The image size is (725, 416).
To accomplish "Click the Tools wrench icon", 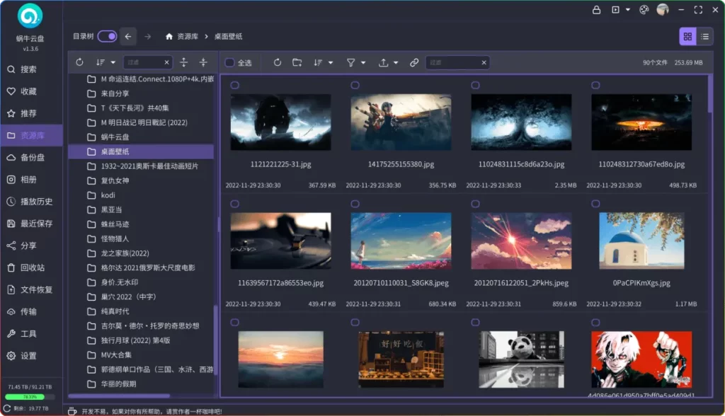I will (x=11, y=334).
